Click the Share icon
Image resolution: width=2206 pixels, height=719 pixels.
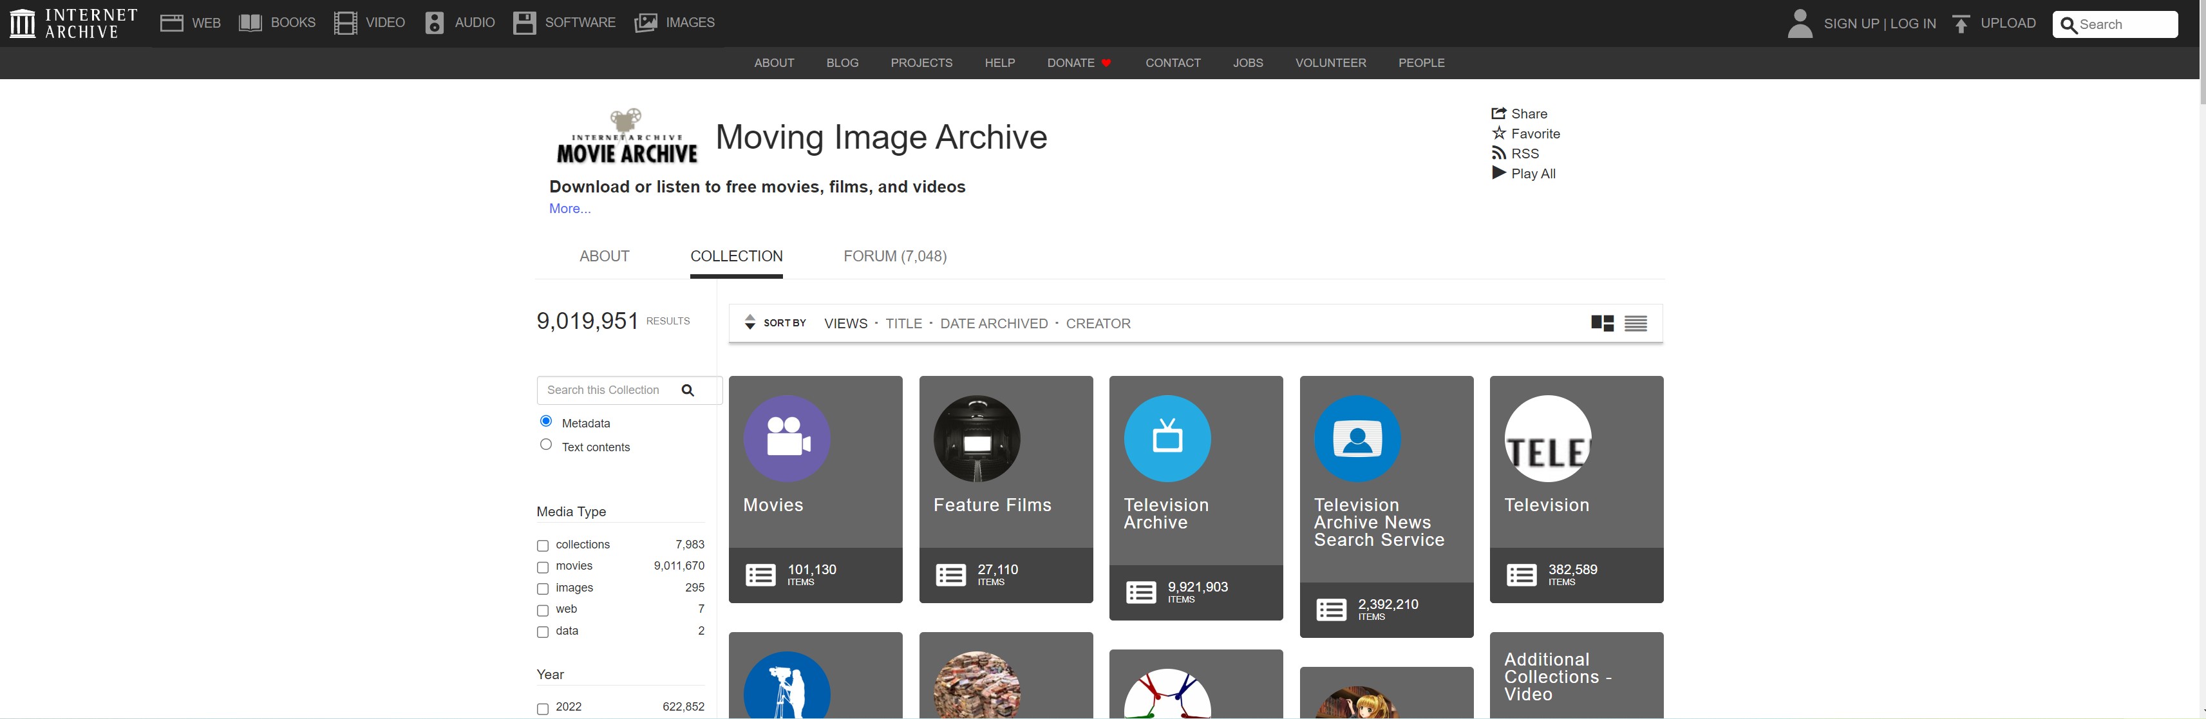(x=1498, y=113)
